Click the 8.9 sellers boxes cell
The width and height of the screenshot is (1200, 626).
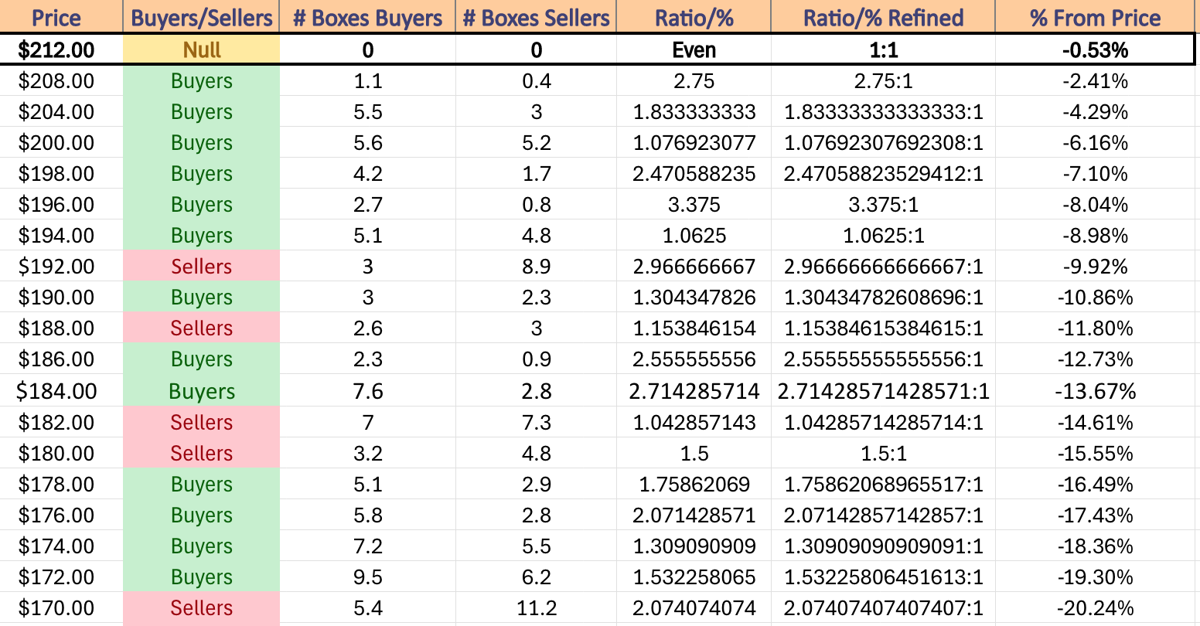pos(537,266)
